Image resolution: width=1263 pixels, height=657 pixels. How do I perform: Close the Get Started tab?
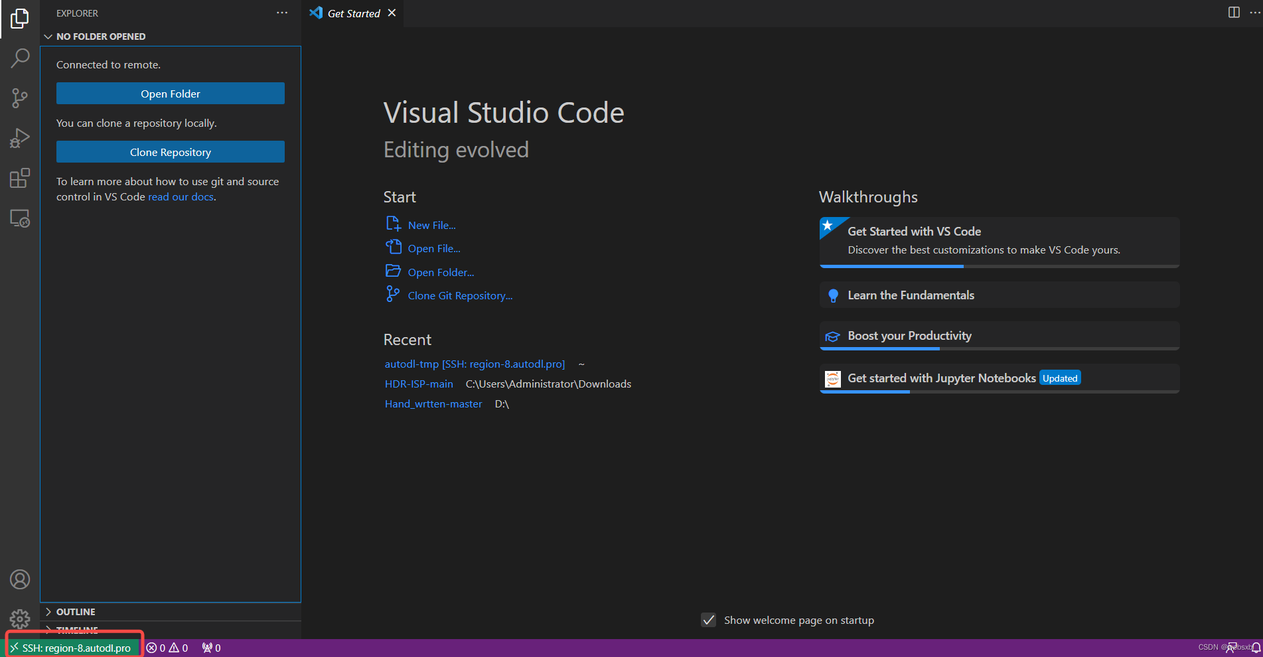pos(392,13)
